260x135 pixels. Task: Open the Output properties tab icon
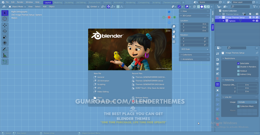[218, 64]
